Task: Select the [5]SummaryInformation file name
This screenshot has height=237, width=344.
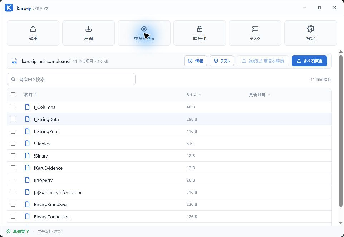Action: click(58, 192)
